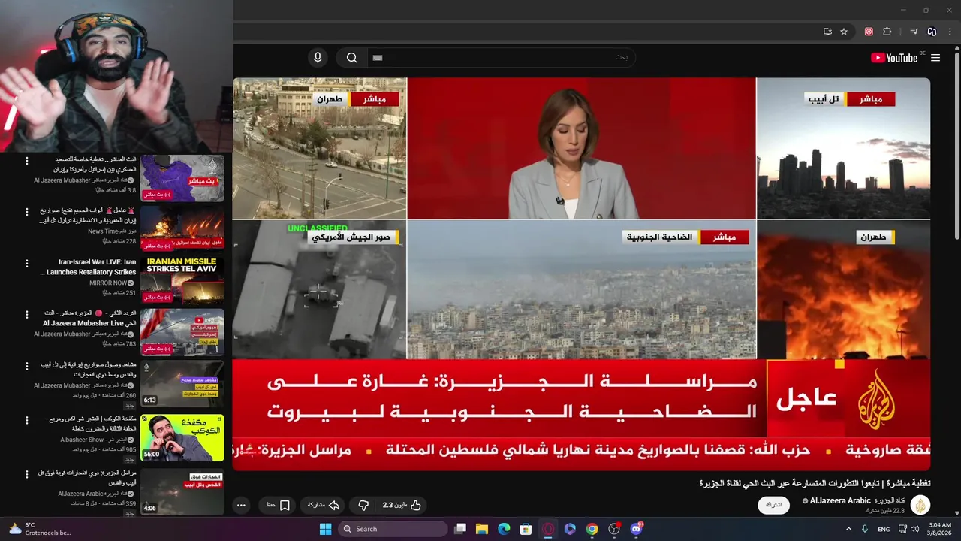
Task: Open options menu for Albasheer Show video
Action: pyautogui.click(x=27, y=419)
